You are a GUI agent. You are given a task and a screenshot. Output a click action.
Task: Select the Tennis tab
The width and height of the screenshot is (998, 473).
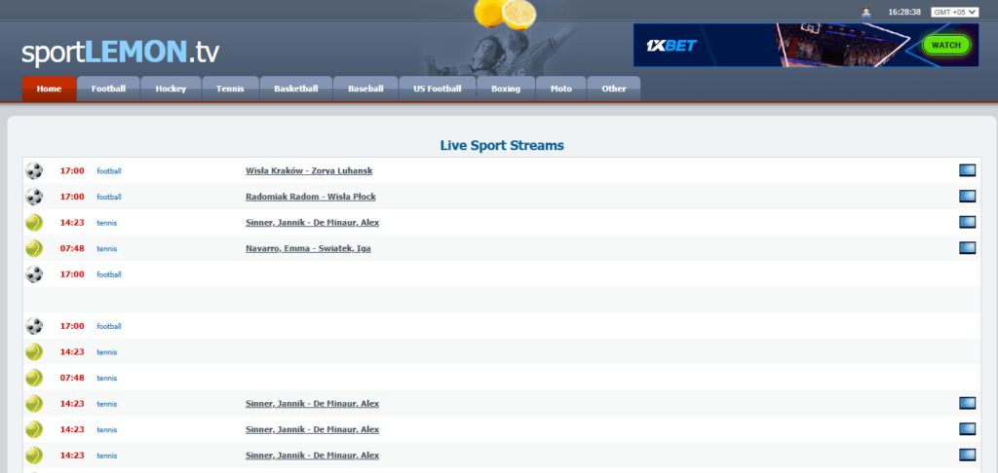coord(230,89)
